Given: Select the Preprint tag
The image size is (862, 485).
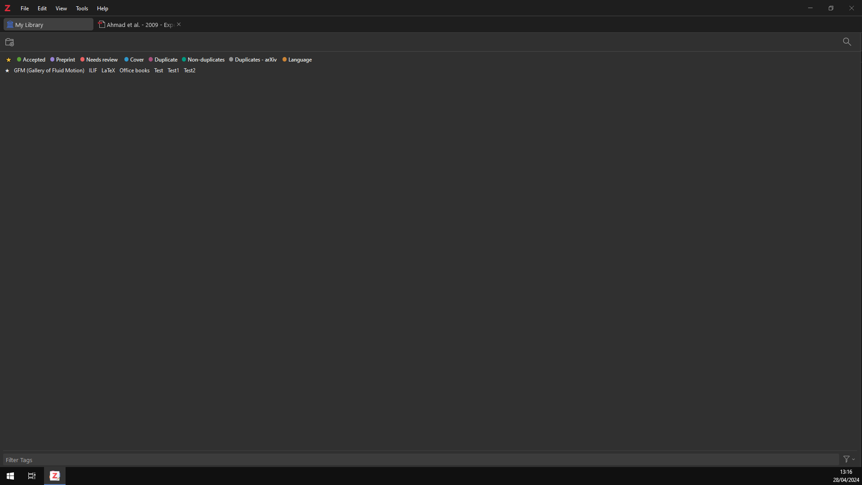Looking at the screenshot, I should coord(63,60).
